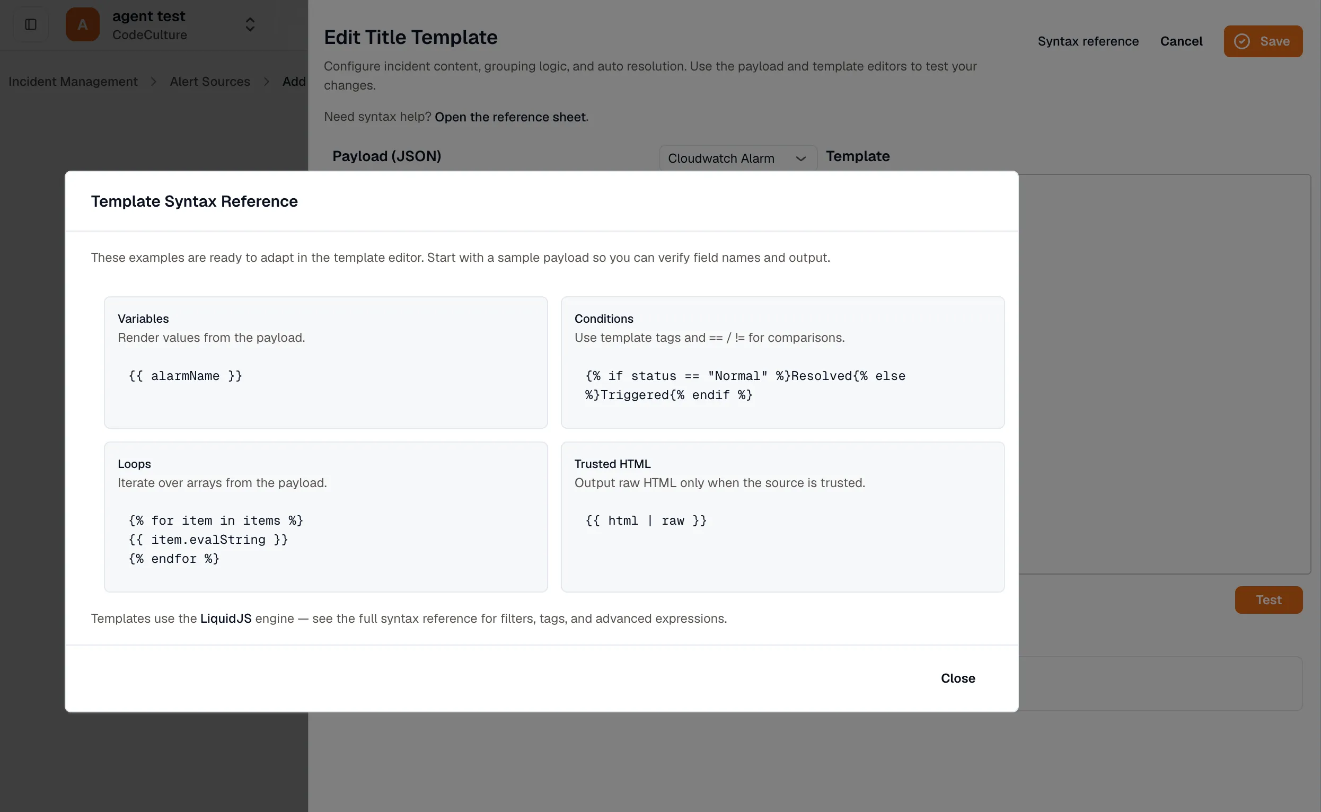Open the LiquidJS engine link
Image resolution: width=1321 pixels, height=812 pixels.
[225, 619]
